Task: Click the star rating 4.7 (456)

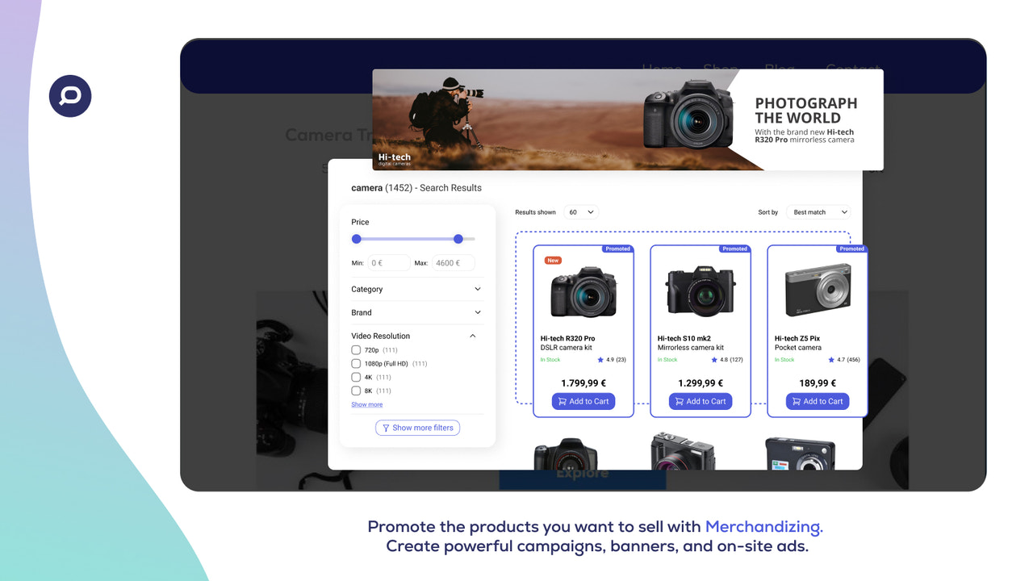Action: (x=844, y=360)
